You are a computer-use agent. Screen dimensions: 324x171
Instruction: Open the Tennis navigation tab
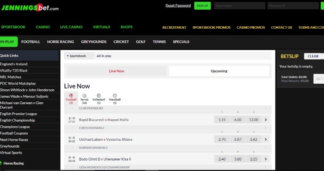159,42
